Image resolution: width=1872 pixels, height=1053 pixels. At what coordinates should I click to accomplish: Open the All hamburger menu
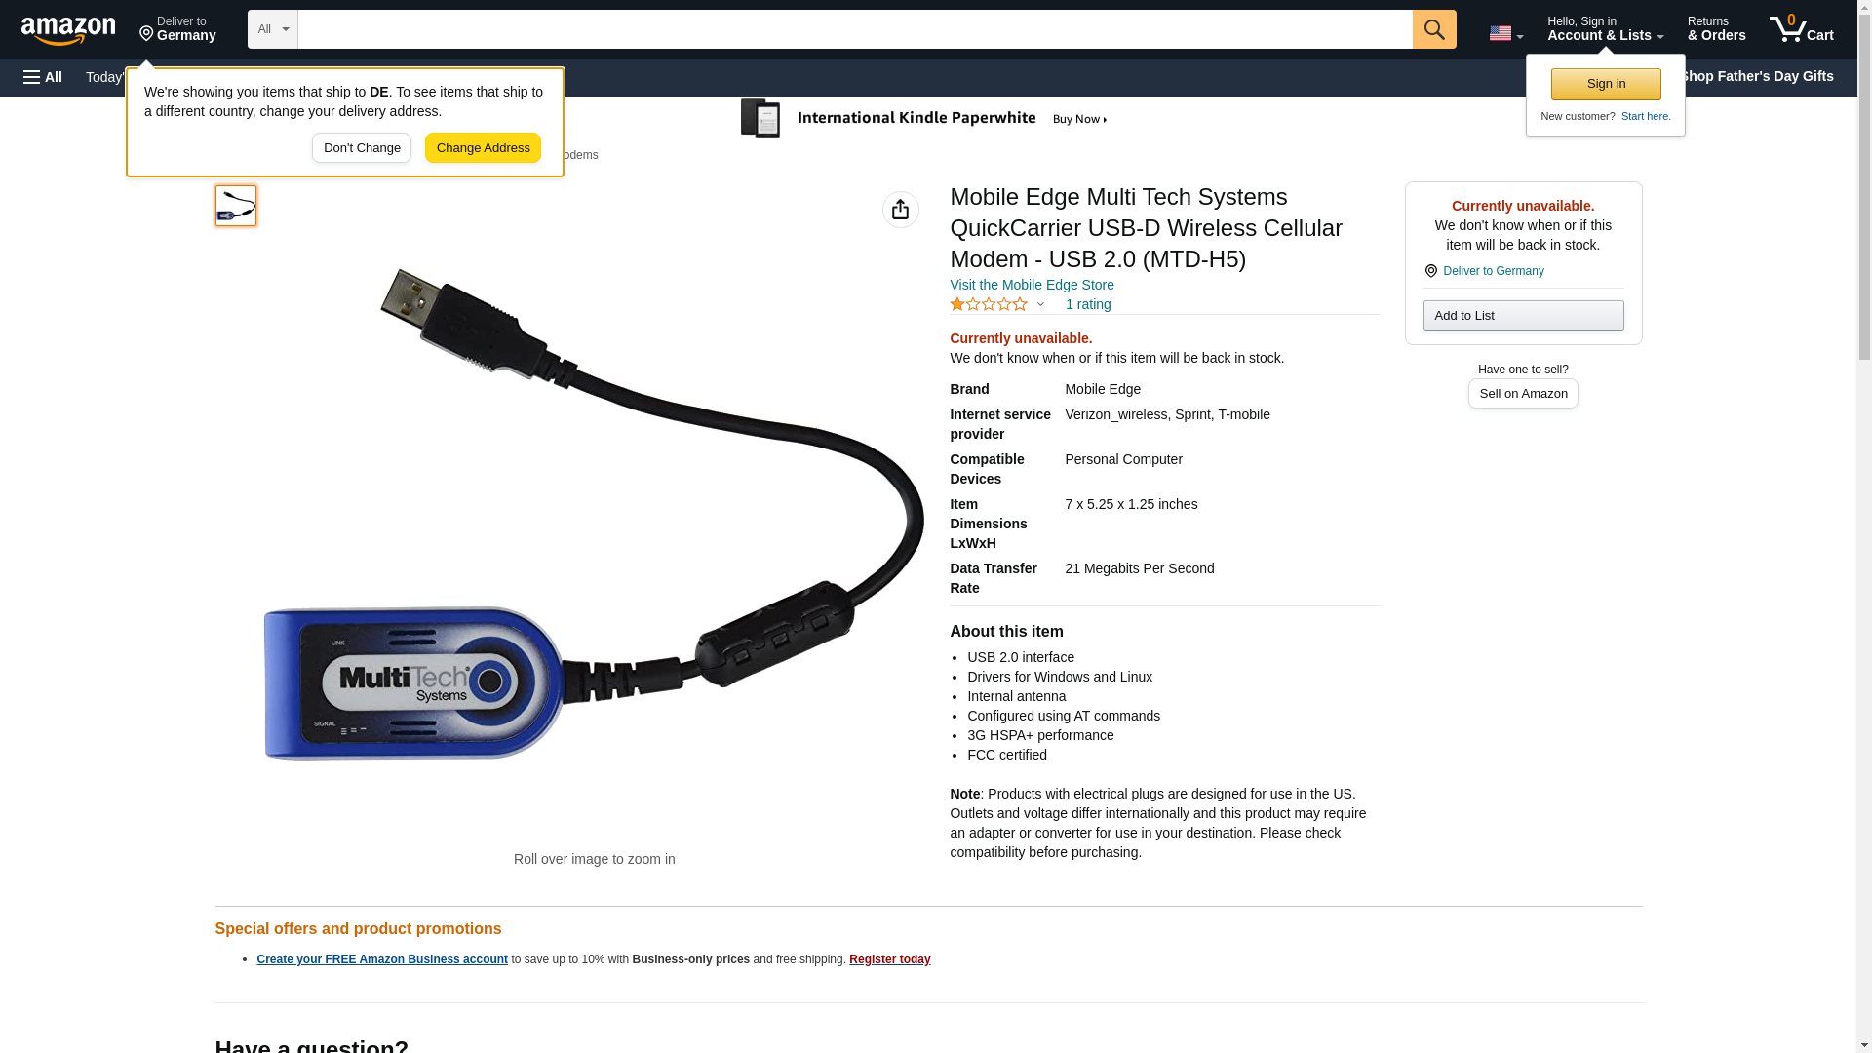tap(43, 77)
